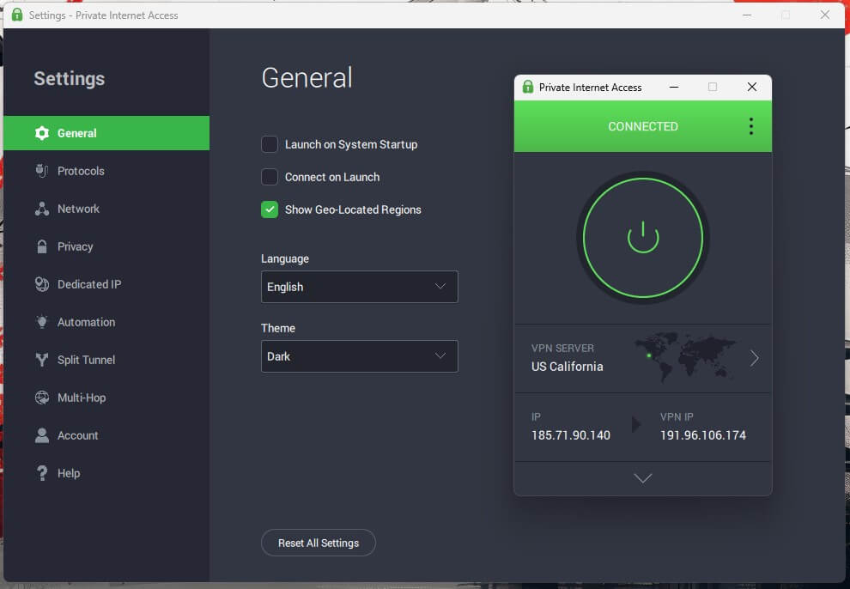
Task: Click the lock icon in the Private Internet Access title bar
Action: (527, 87)
